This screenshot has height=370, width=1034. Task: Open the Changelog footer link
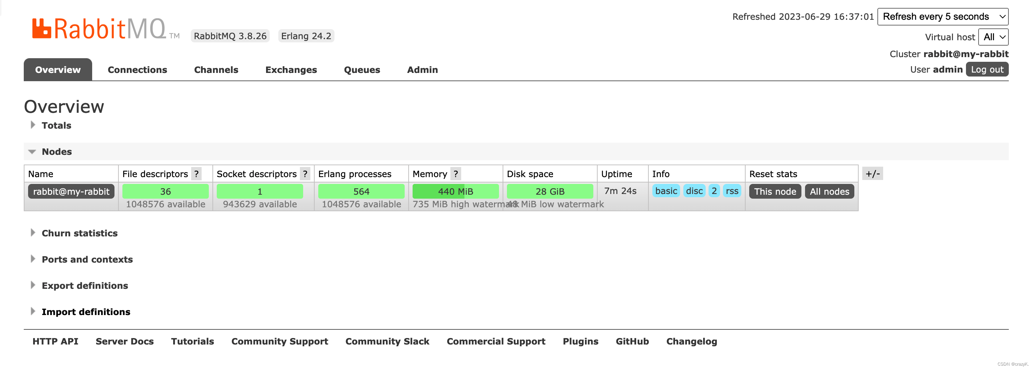[691, 341]
